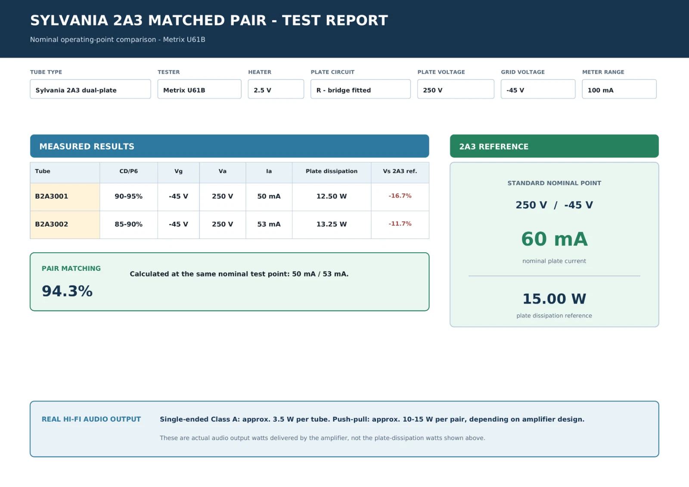The image size is (689, 487).
Task: Click the STANDARD NOMINAL POINT label
Action: [x=554, y=183]
